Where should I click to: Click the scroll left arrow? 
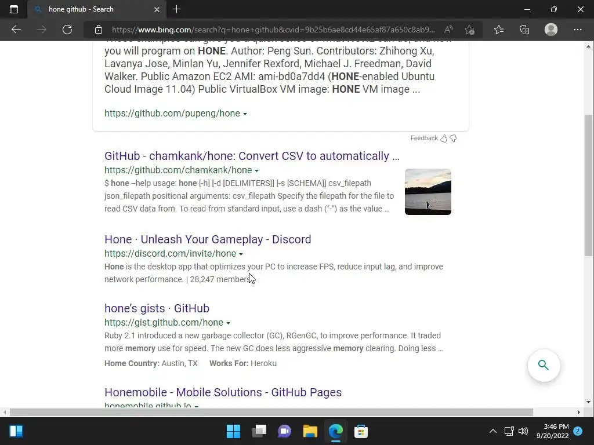tap(4, 412)
